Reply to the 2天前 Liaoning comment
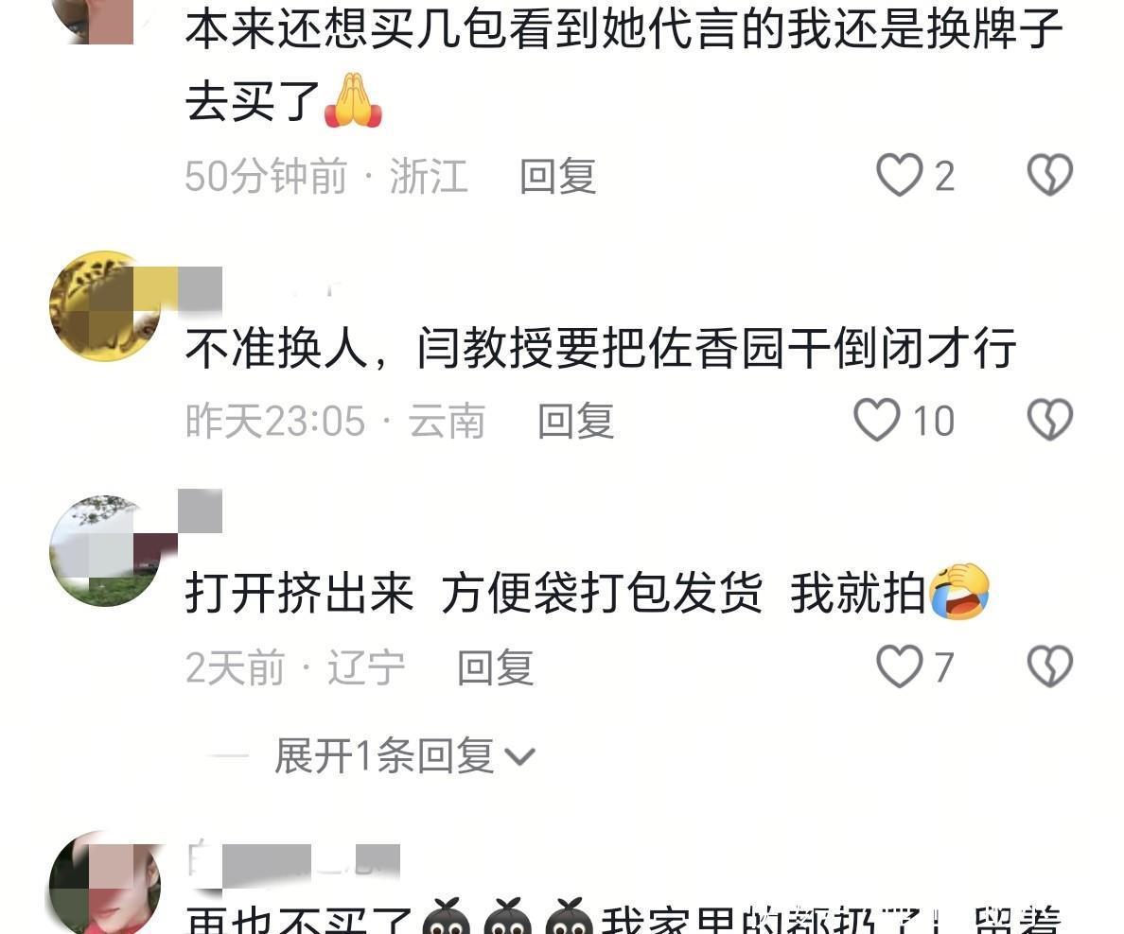 [496, 667]
